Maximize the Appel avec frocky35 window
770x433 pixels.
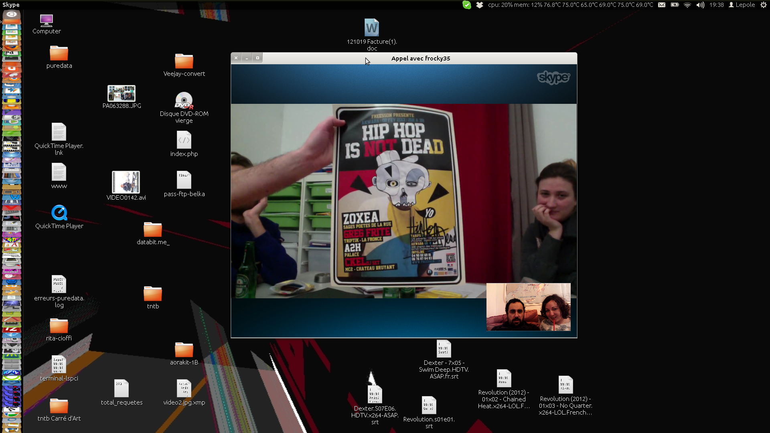pos(257,58)
